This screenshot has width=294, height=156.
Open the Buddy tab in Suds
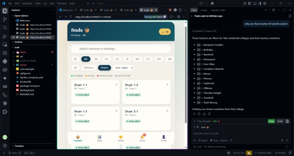click(121, 138)
